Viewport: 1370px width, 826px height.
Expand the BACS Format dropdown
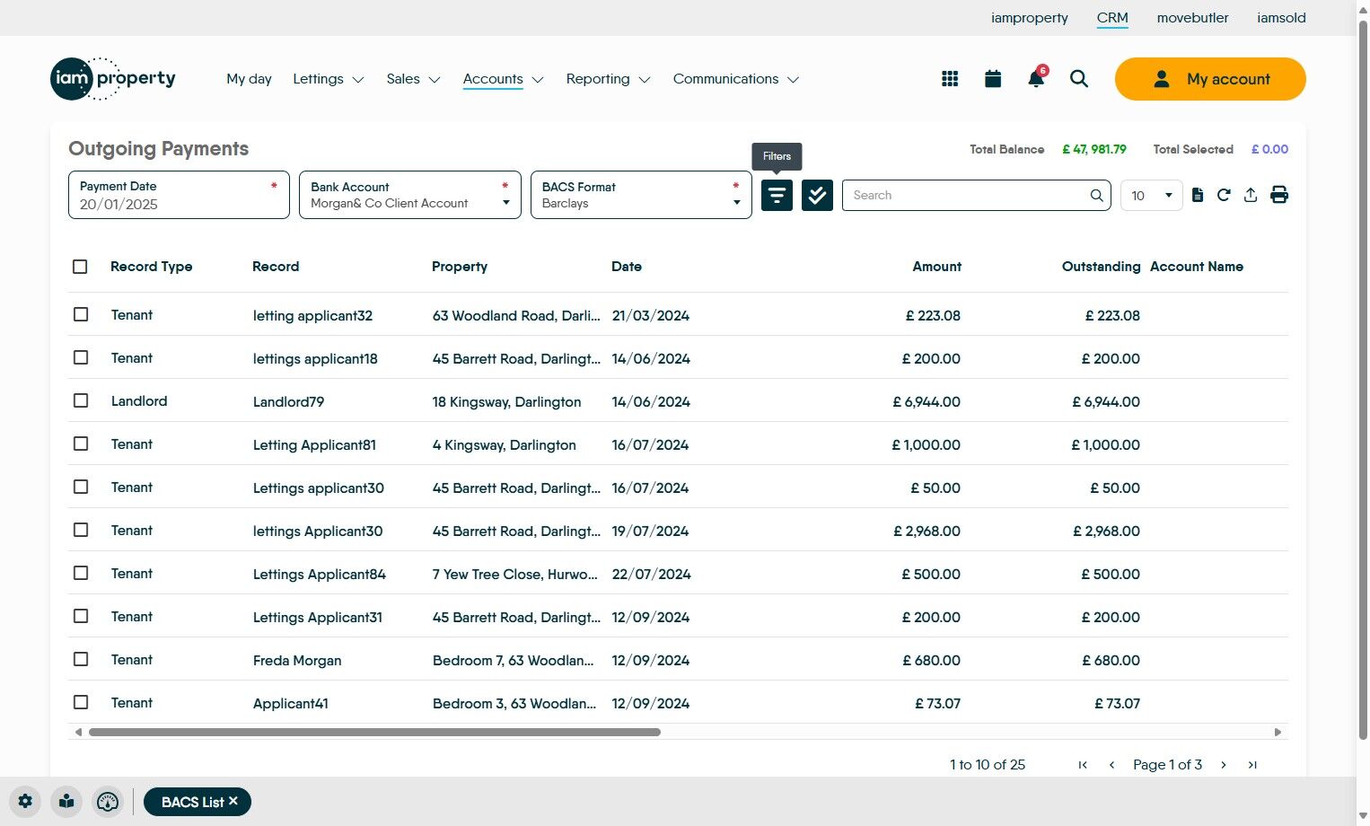[x=641, y=195]
